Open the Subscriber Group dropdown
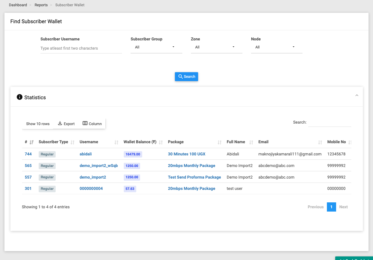Image resolution: width=373 pixels, height=260 pixels. click(x=156, y=47)
